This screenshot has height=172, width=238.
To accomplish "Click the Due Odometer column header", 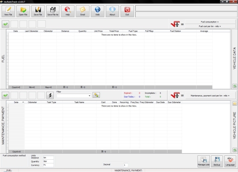I will [x=174, y=102].
